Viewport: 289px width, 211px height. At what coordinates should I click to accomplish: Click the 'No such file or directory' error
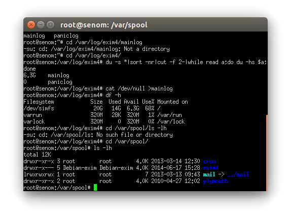tap(134, 135)
